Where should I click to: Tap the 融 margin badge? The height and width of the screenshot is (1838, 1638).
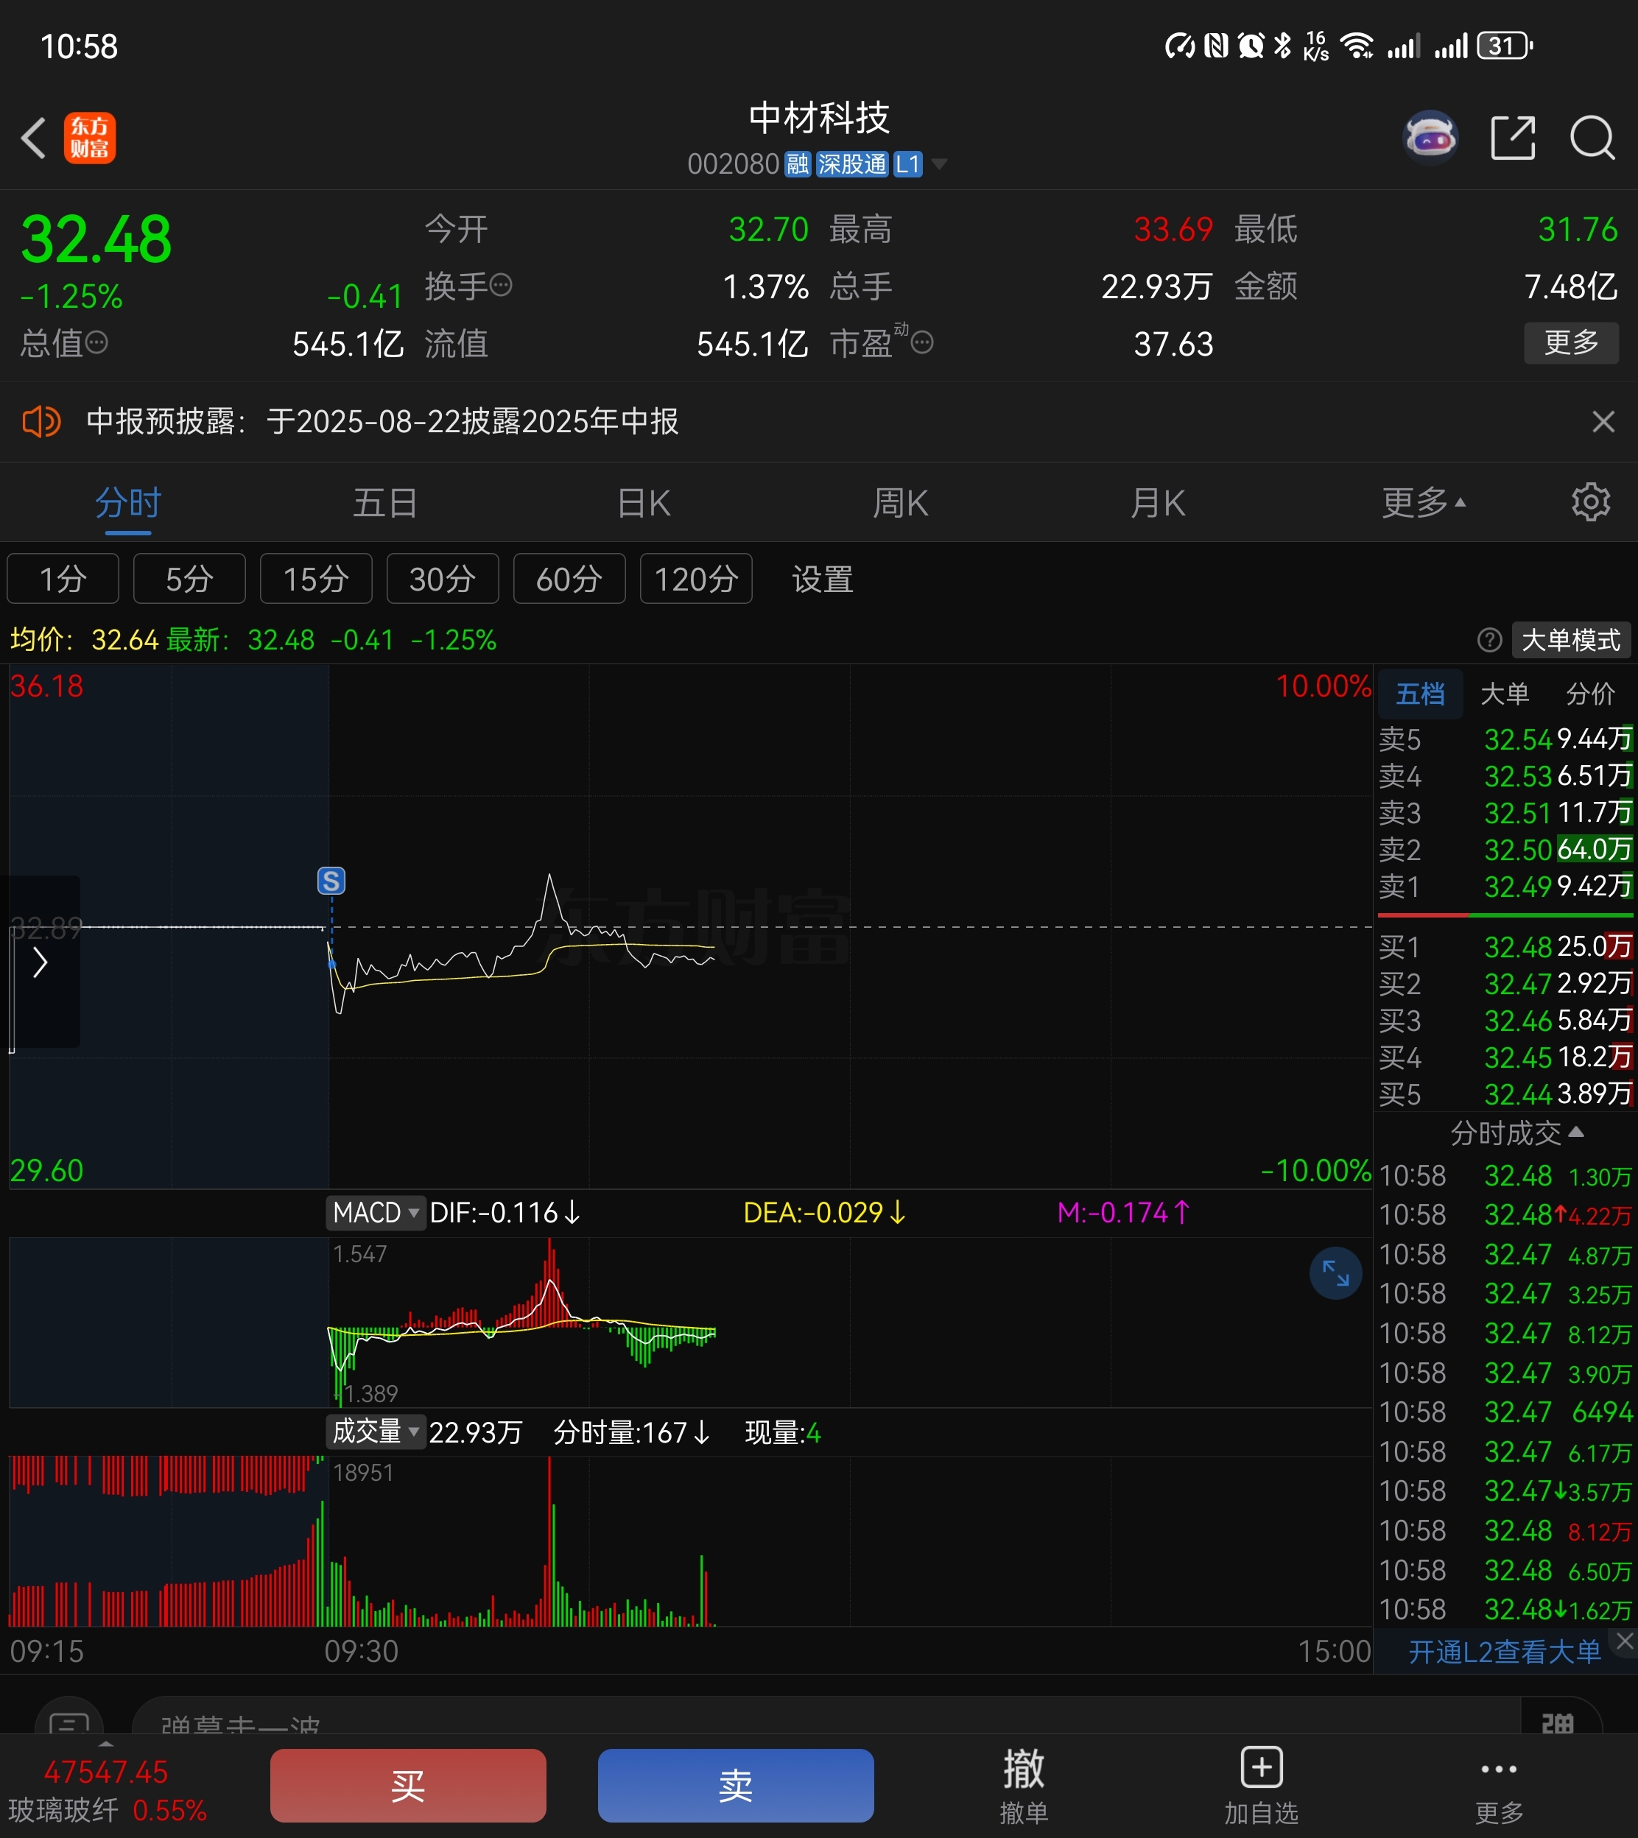click(x=798, y=163)
